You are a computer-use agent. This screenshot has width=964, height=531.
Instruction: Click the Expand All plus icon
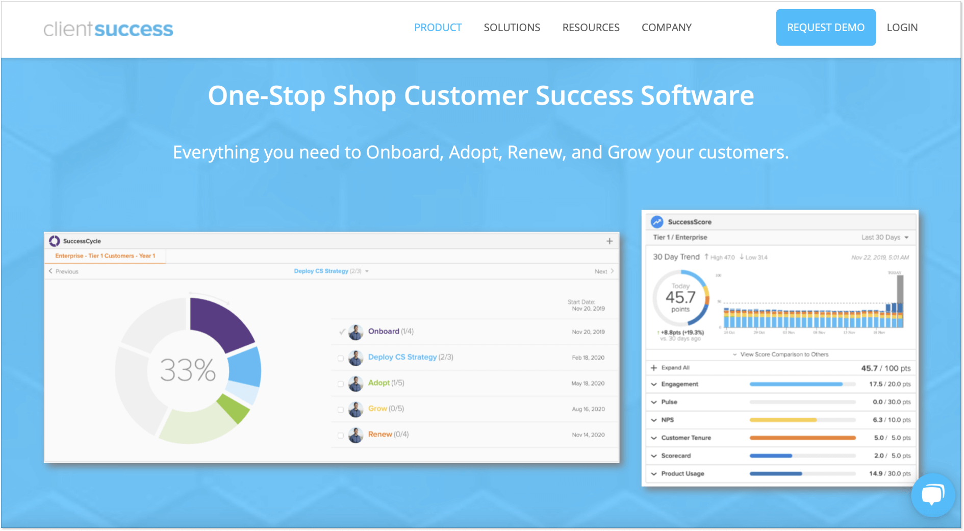tap(654, 368)
